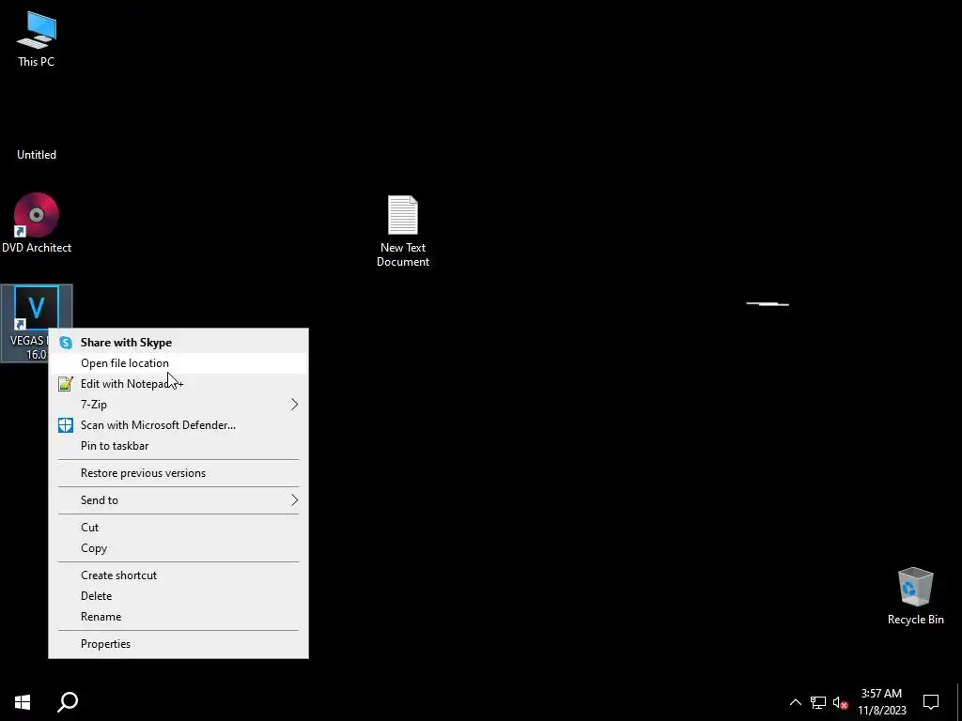This screenshot has height=721, width=962.
Task: Choose Pin to taskbar
Action: (x=178, y=446)
